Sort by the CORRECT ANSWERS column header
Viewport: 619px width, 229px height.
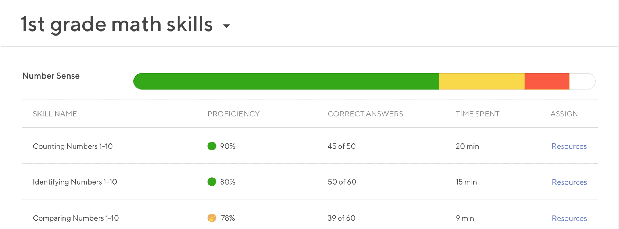[365, 114]
